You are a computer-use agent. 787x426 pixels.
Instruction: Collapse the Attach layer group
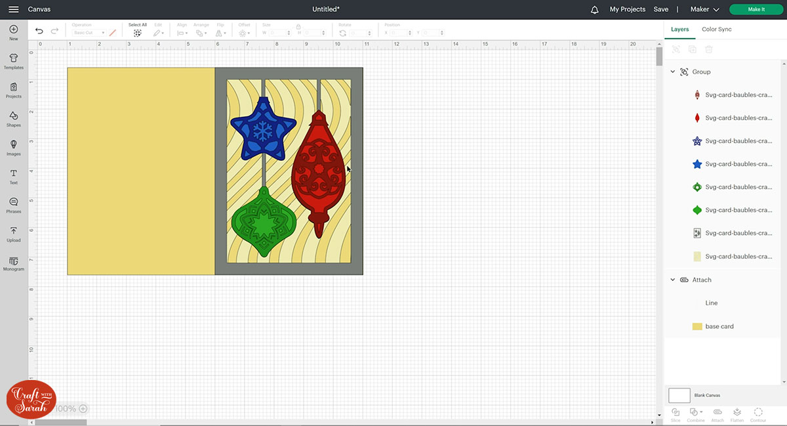click(x=672, y=280)
